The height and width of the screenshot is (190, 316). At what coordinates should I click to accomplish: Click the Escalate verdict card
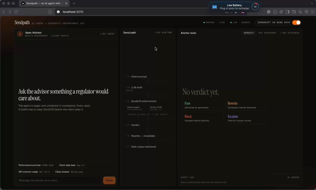pyautogui.click(x=246, y=118)
